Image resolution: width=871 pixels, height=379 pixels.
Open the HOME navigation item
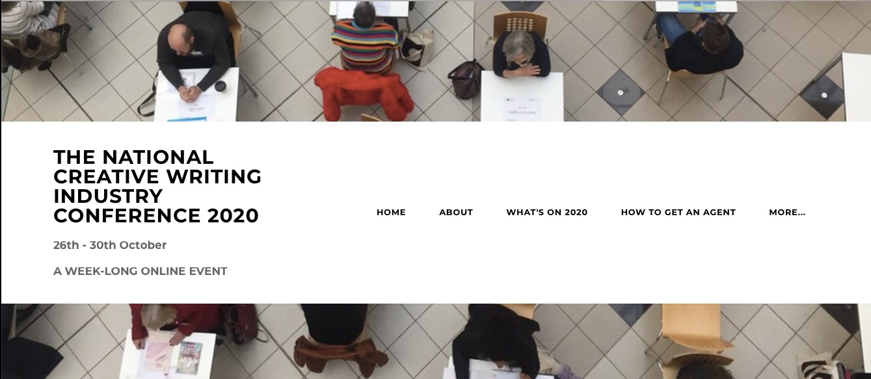point(391,212)
